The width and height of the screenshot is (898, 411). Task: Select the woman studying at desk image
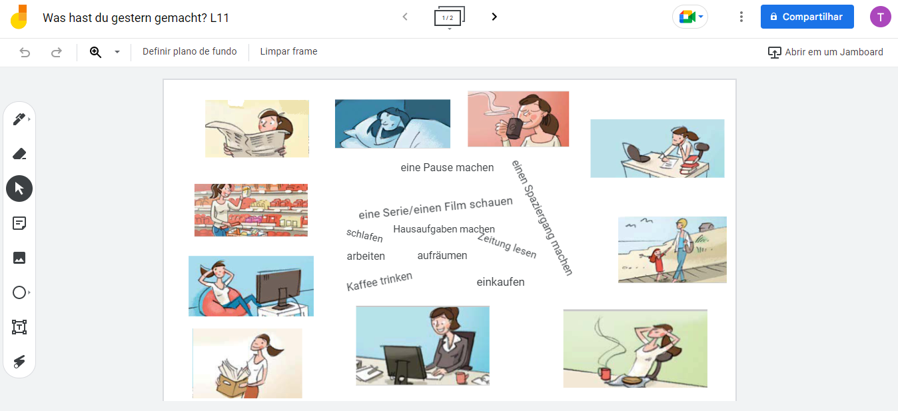point(658,149)
